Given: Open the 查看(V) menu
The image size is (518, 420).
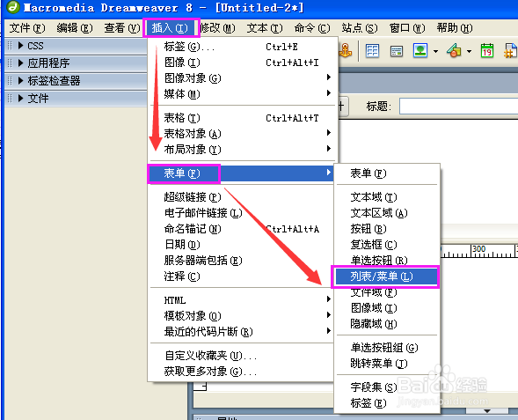Looking at the screenshot, I should pos(122,28).
